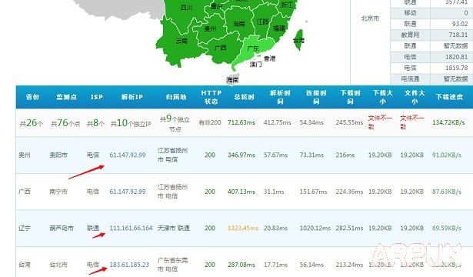Sort by 连接时间 column header

pos(316,97)
